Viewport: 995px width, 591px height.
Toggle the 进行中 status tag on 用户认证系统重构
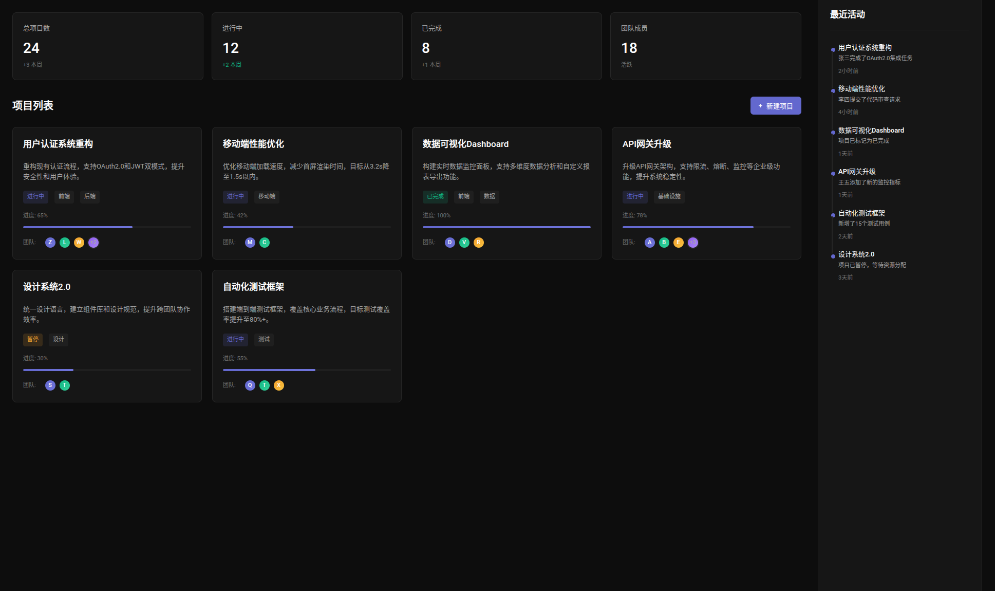(x=35, y=196)
